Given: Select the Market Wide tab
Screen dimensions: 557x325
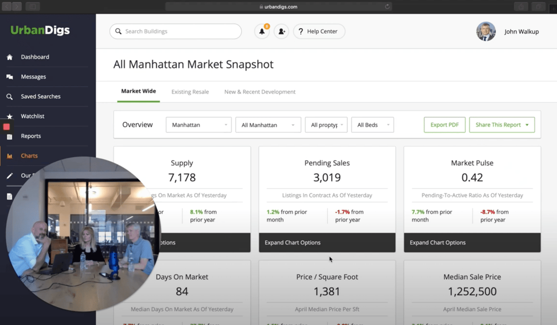Looking at the screenshot, I should click(138, 91).
